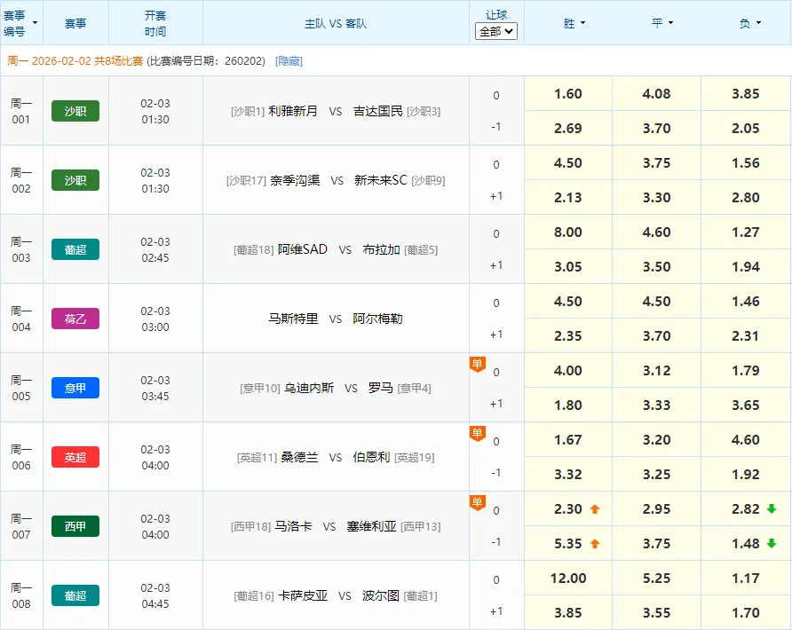Click the 意甲 badge on the 乌迪内斯 row
Viewport: 792px width, 630px height.
(75, 387)
